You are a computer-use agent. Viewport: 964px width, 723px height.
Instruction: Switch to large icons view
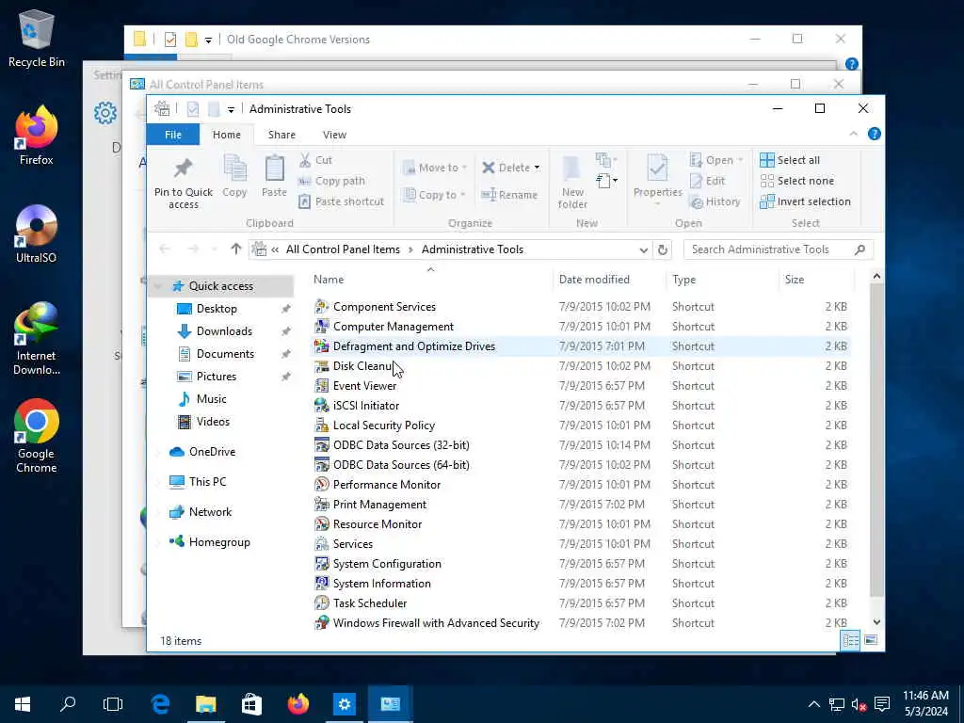click(871, 640)
